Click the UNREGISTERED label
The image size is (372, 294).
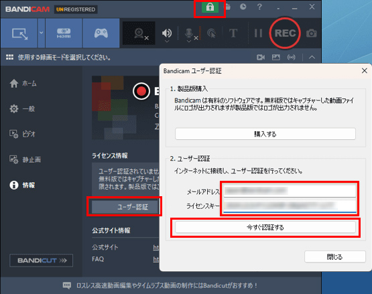click(76, 9)
